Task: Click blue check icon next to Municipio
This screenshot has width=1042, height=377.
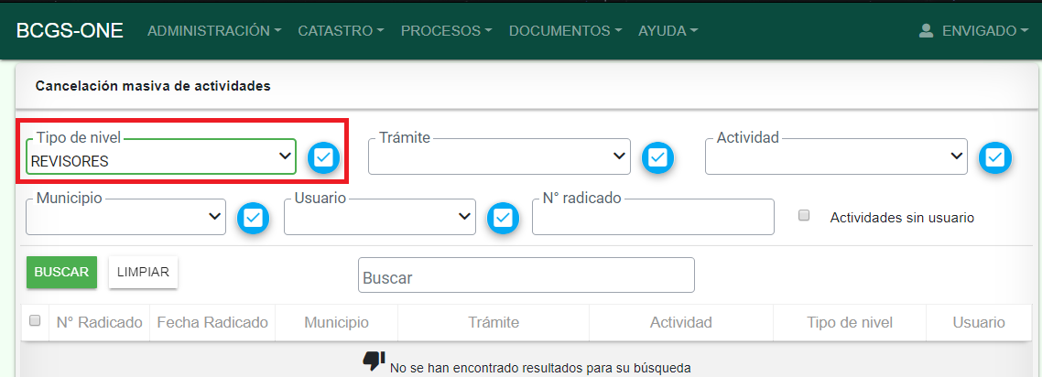Action: [254, 218]
